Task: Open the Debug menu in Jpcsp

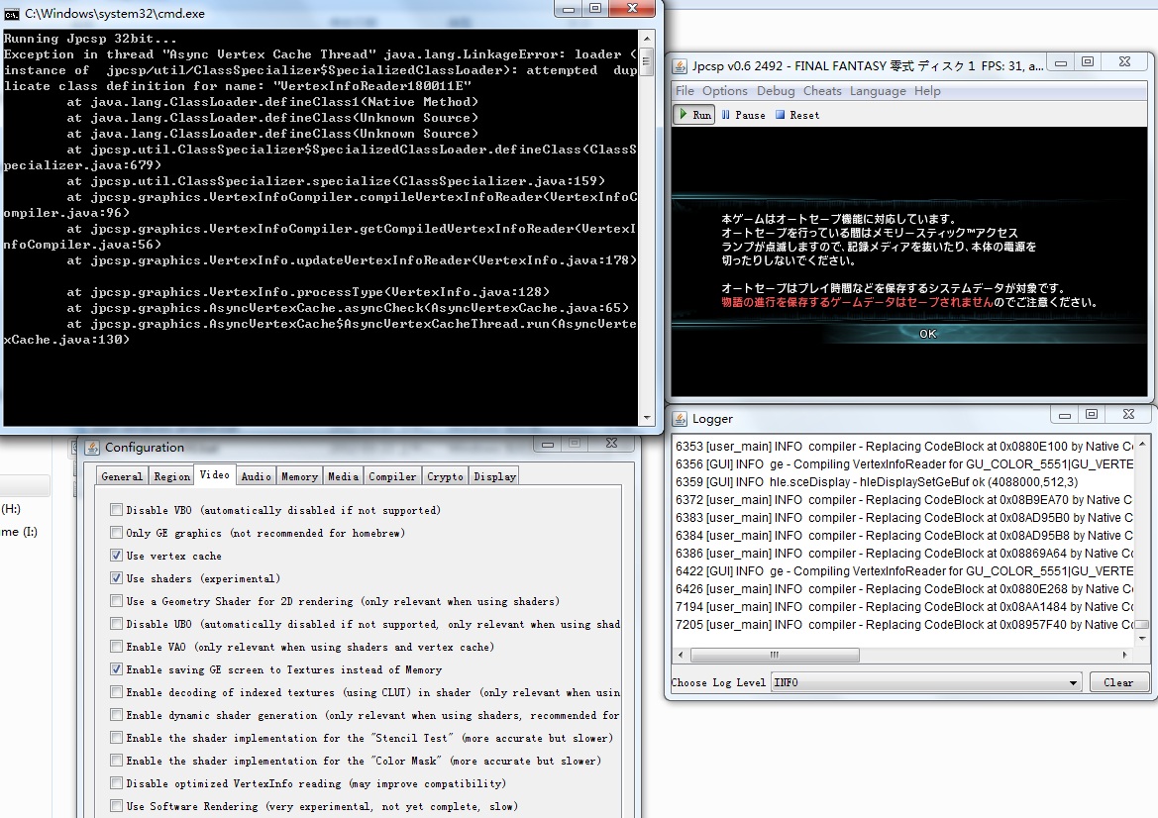Action: tap(776, 91)
